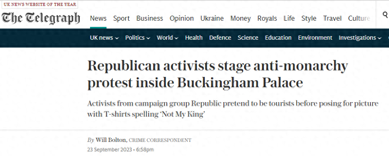The image size is (389, 158).
Task: Click UK News Website of the Year badge
Action: click(40, 5)
